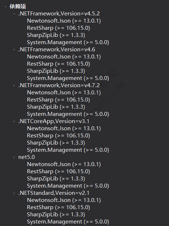Select the net5.0 framework node

click(27, 157)
